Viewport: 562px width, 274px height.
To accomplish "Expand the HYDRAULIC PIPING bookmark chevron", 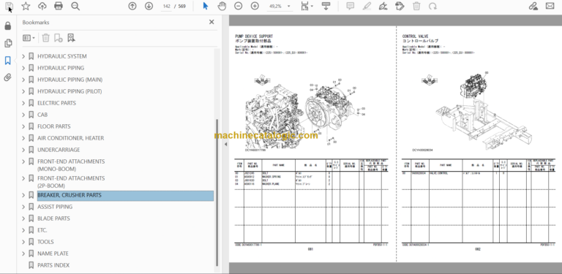I will click(x=23, y=68).
